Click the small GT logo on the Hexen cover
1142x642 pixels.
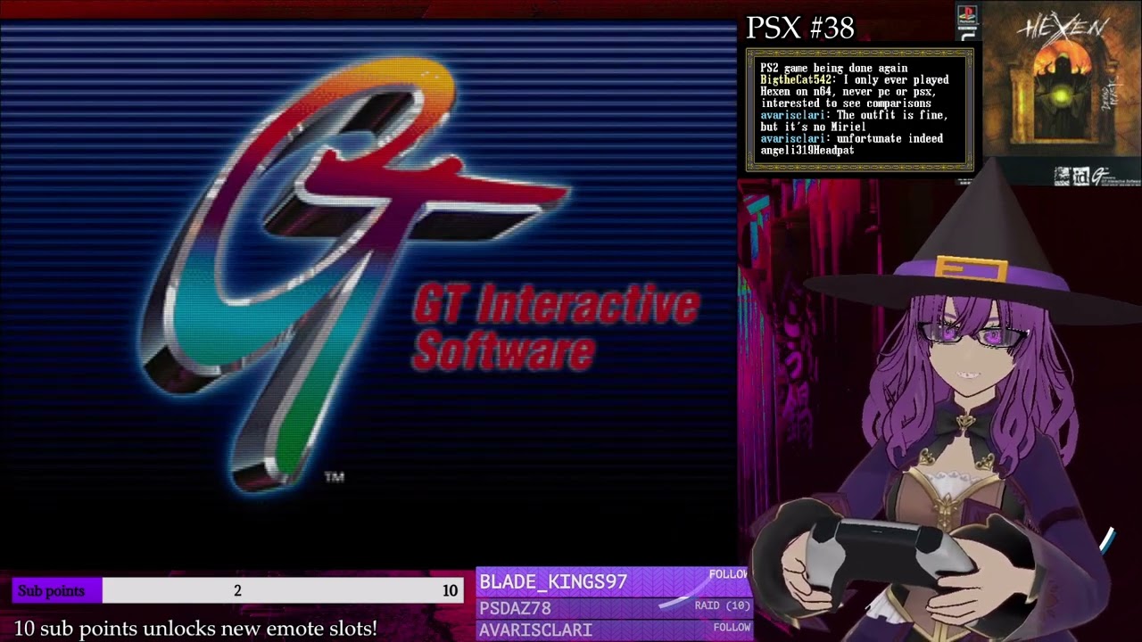(x=1100, y=176)
